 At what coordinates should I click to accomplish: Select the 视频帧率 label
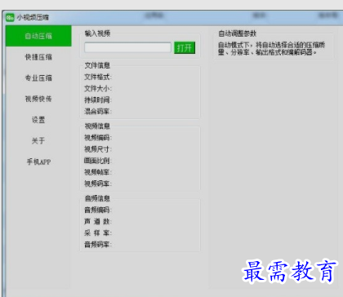click(98, 172)
